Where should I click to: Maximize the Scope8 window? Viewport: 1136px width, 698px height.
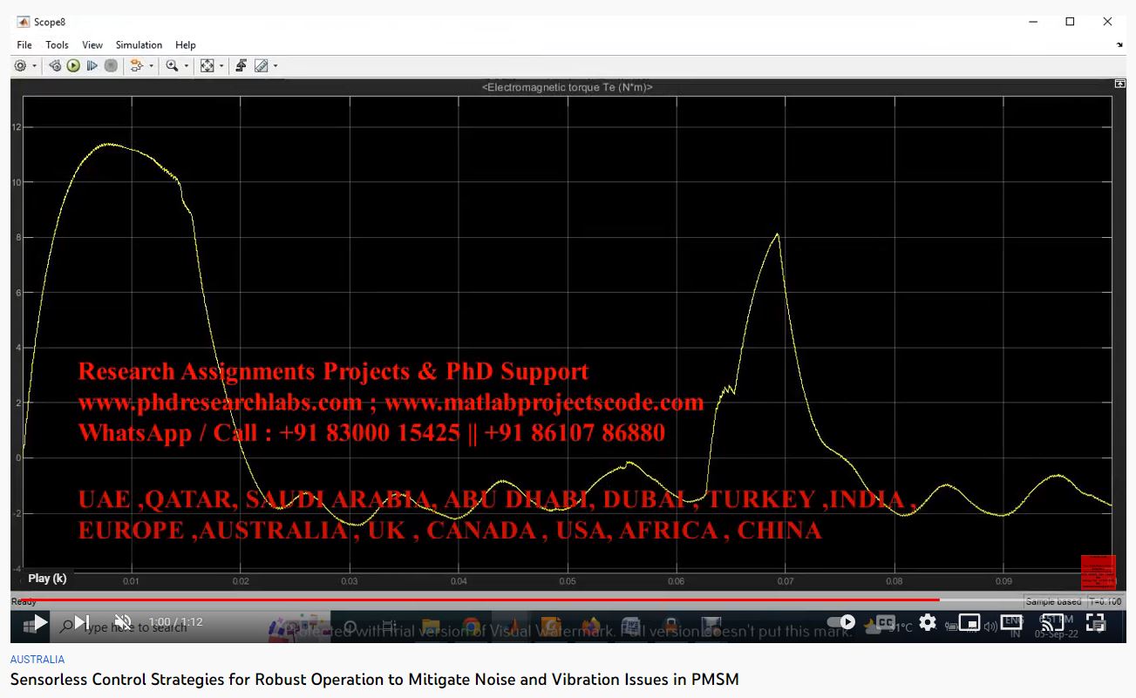coord(1070,22)
